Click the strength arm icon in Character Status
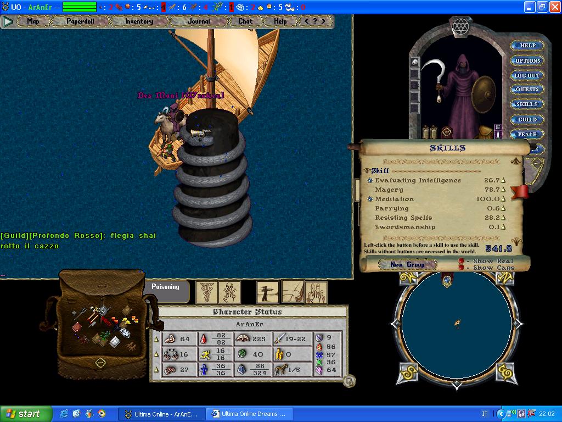This screenshot has height=422, width=562. 170,338
